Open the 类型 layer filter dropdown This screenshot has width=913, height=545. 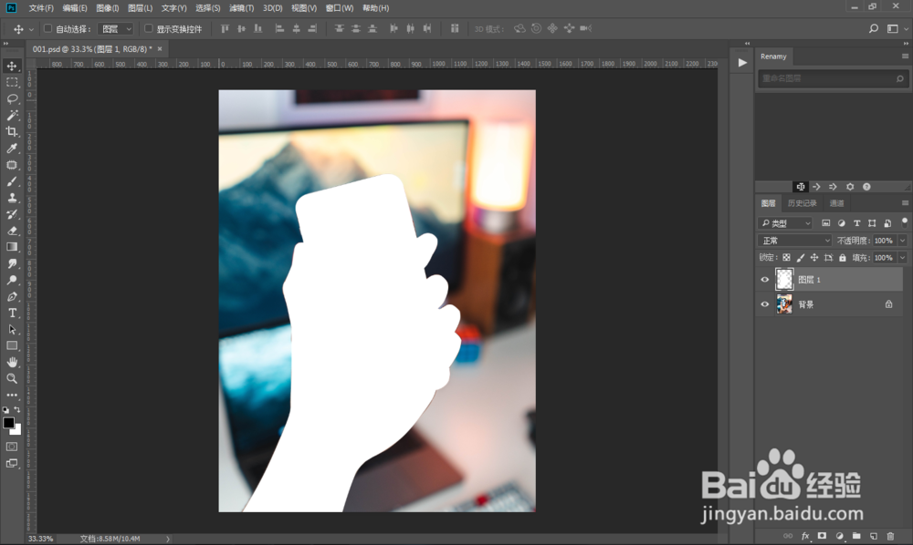click(x=785, y=223)
